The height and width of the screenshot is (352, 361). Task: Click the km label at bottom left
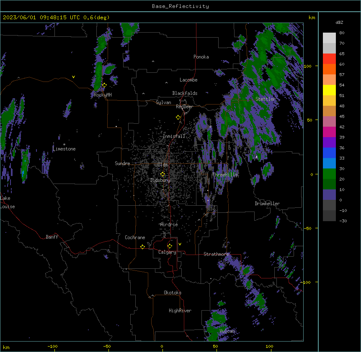click(x=6, y=347)
